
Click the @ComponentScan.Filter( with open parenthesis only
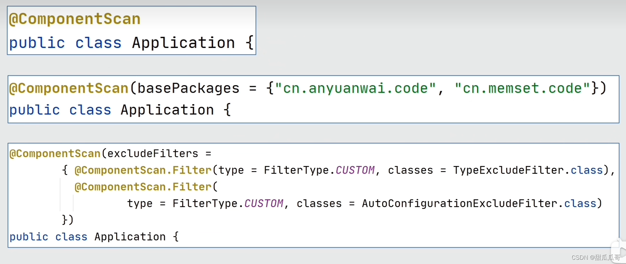146,187
